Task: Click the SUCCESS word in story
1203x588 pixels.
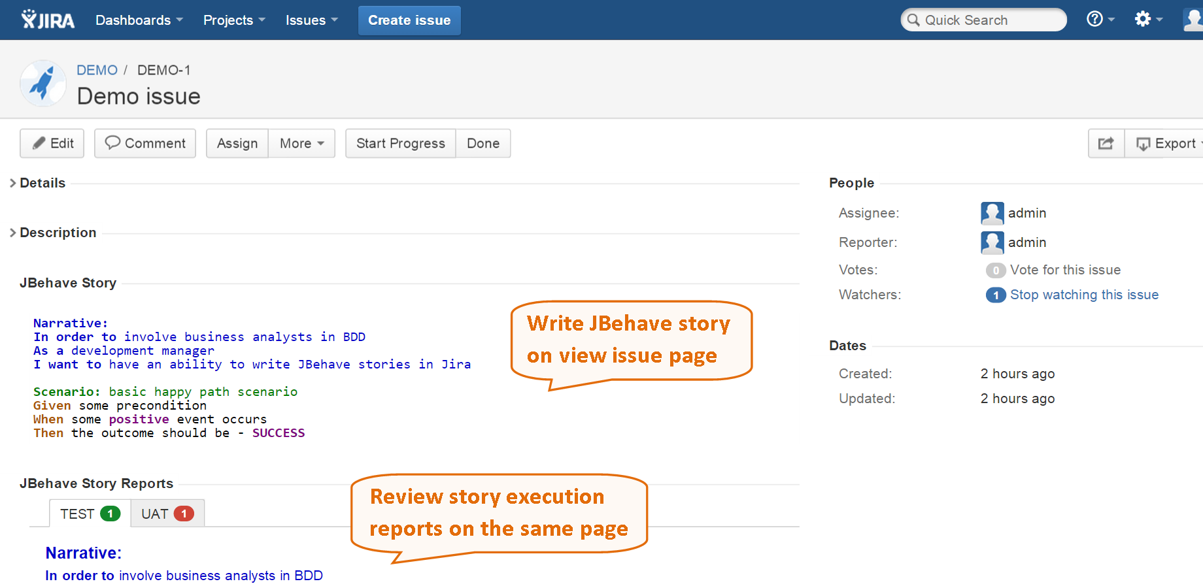Action: (279, 433)
